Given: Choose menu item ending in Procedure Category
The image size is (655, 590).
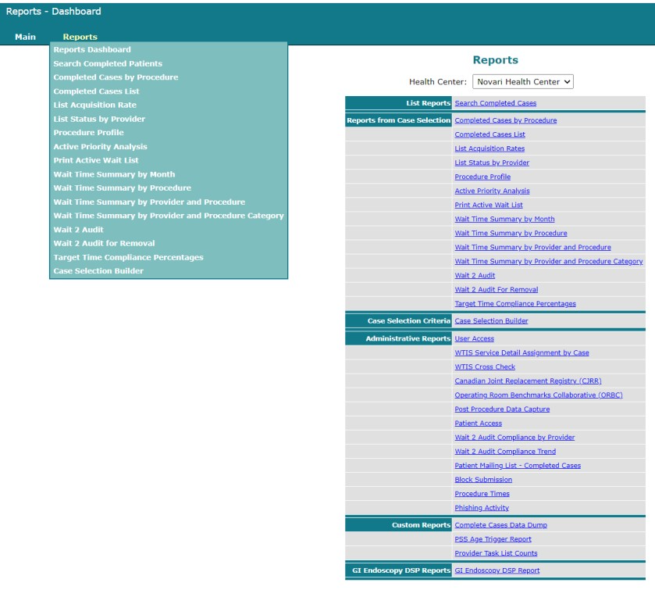Looking at the screenshot, I should 169,216.
